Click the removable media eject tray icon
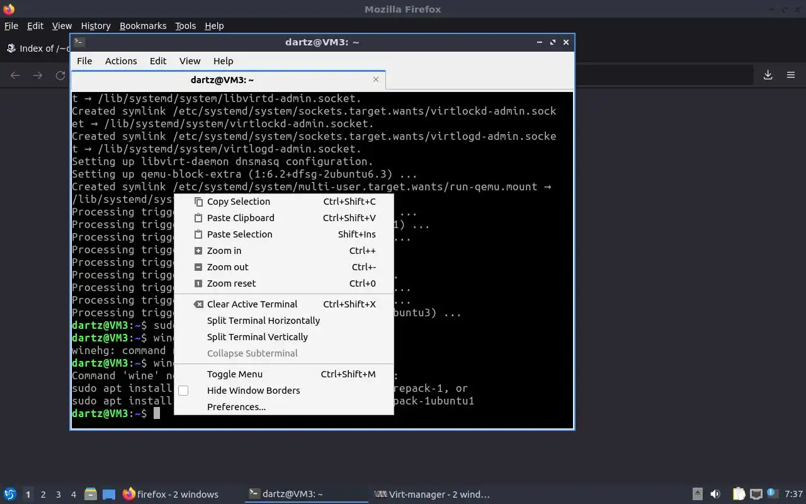The height and width of the screenshot is (504, 806). pyautogui.click(x=698, y=495)
